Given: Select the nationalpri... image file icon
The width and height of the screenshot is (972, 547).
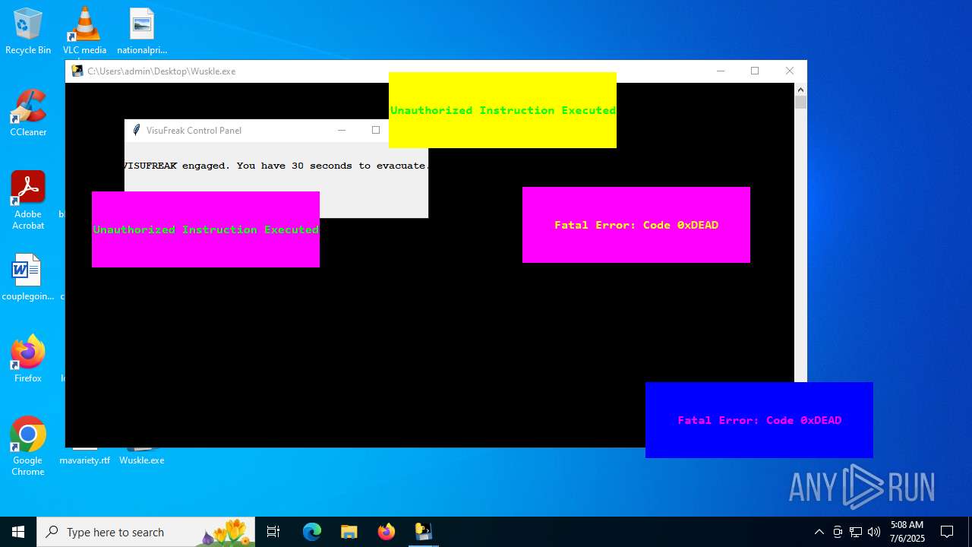Looking at the screenshot, I should tap(142, 32).
